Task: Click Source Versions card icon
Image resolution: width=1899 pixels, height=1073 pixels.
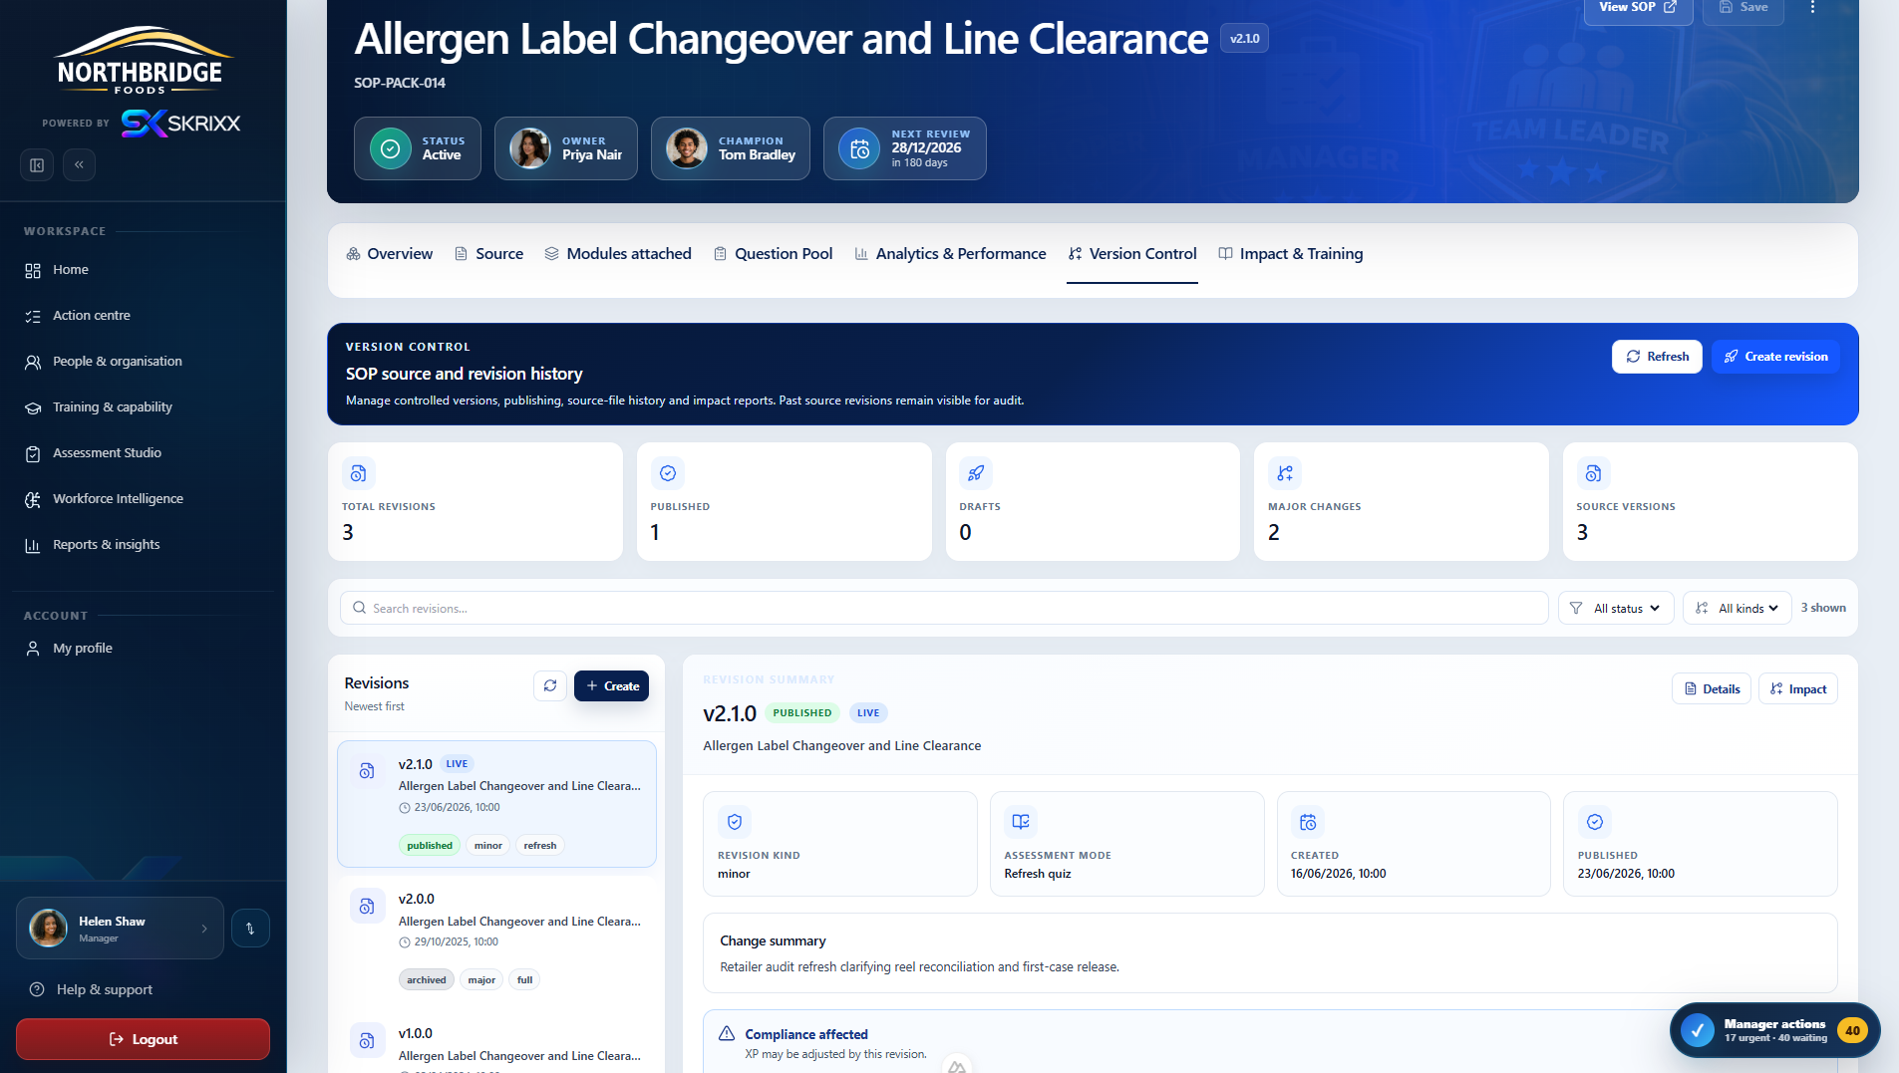Action: click(1593, 473)
